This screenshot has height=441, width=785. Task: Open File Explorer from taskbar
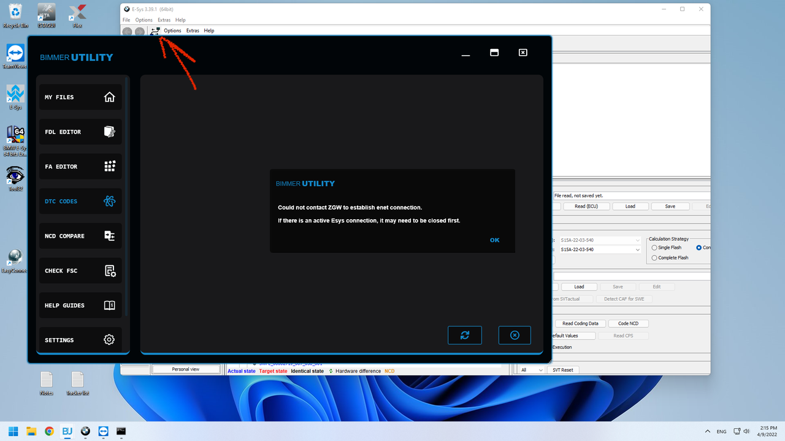tap(31, 431)
